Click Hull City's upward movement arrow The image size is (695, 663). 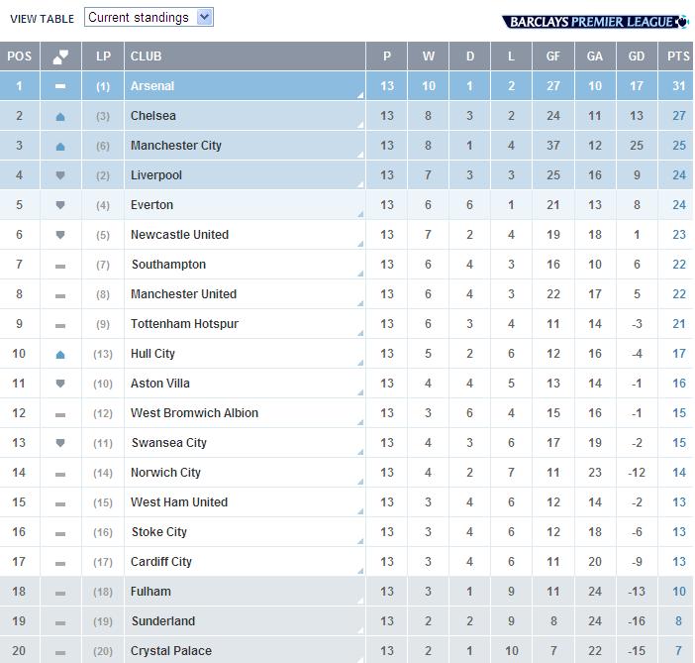tap(61, 354)
